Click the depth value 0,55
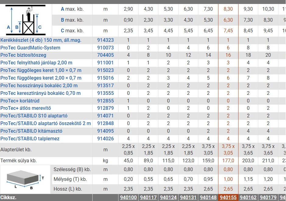Viewport: 286px width, 201px height. point(148,179)
